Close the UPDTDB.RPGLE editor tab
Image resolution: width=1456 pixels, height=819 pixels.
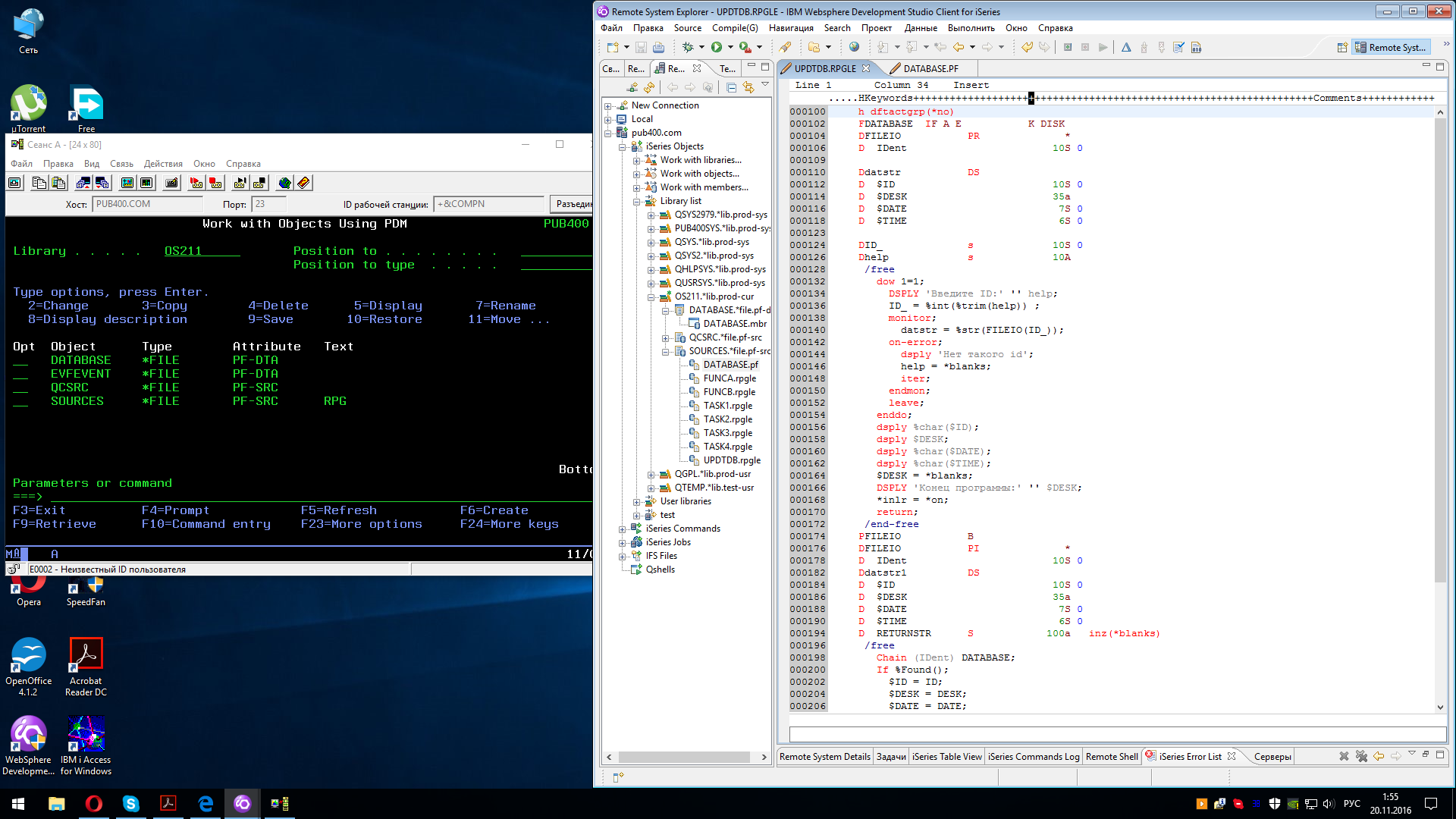[x=866, y=68]
